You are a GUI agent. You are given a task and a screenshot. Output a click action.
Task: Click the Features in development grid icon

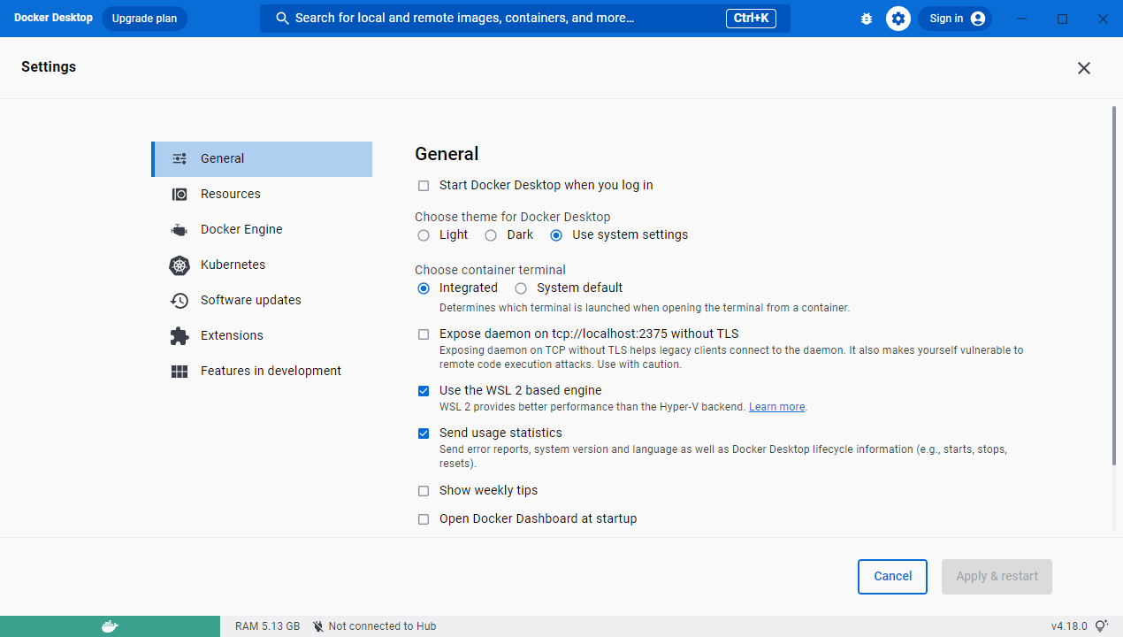pos(180,371)
